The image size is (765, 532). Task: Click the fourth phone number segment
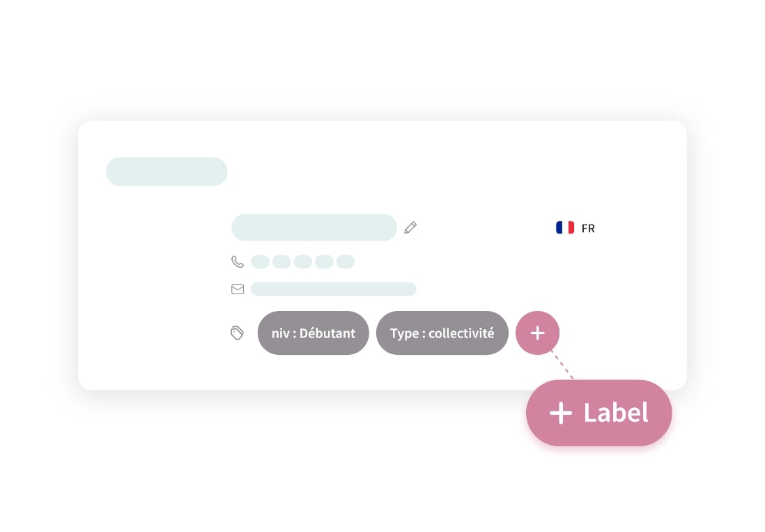tap(324, 261)
